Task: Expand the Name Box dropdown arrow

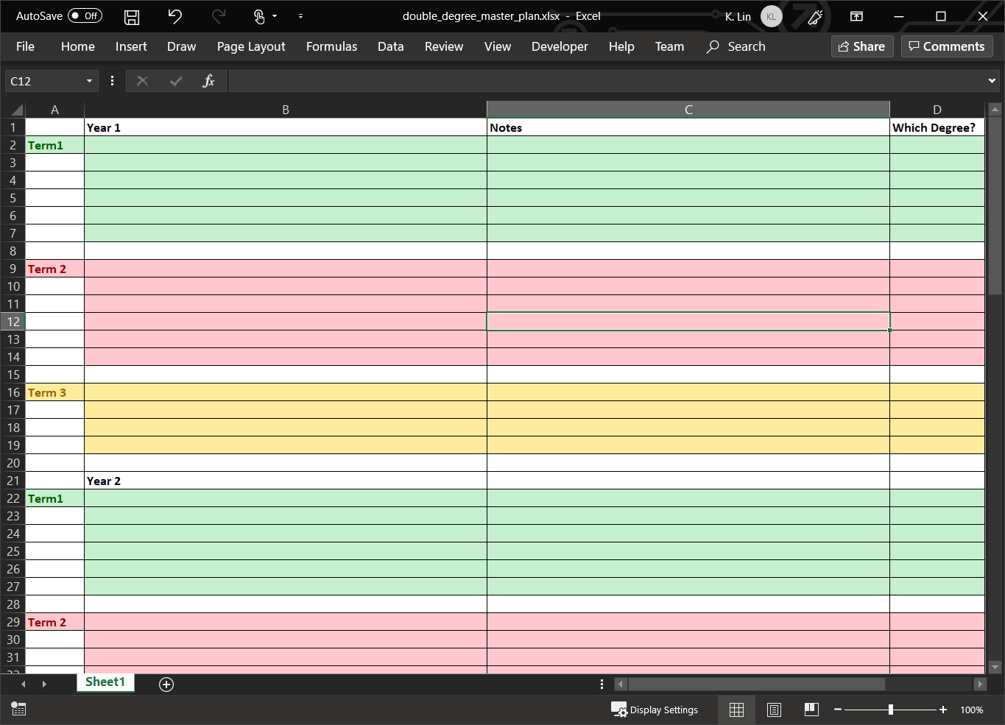Action: [x=89, y=81]
